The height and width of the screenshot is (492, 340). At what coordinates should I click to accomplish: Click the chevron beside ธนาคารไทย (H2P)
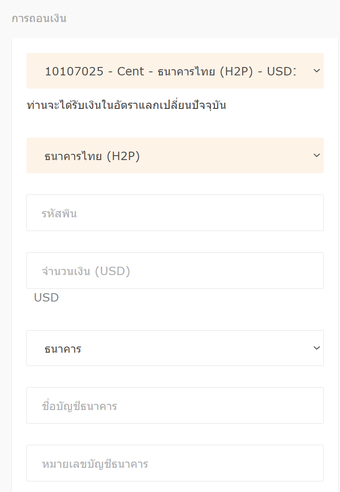[x=316, y=155]
